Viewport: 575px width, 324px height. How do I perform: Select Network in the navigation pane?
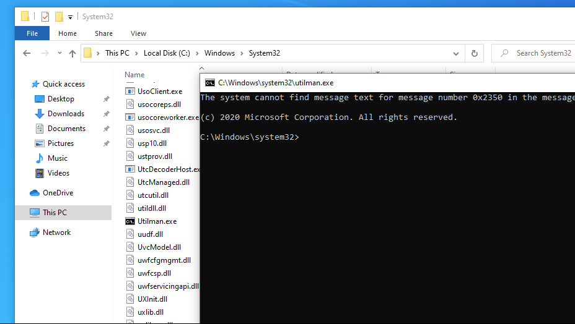pos(56,232)
